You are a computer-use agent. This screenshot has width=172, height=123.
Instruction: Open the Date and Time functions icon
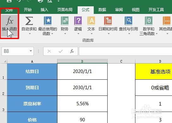tap(108, 21)
